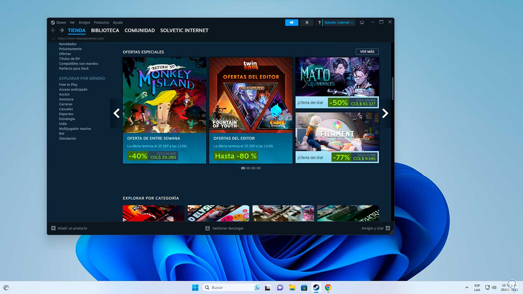523x294 pixels.
Task: Go back with the left arrow
Action: (x=53, y=30)
